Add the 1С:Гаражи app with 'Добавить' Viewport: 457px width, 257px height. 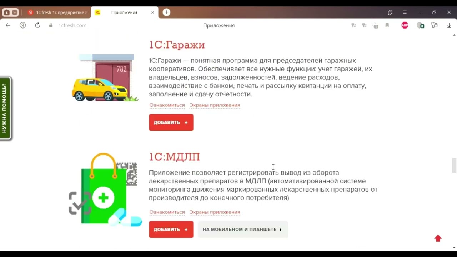click(171, 122)
